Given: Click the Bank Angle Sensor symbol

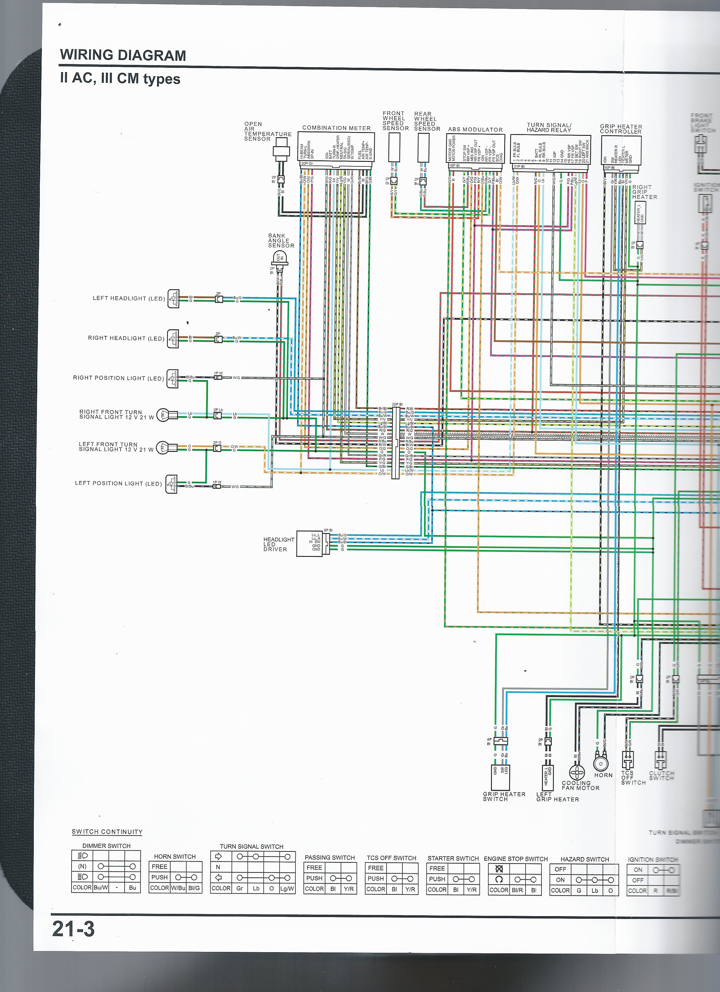Looking at the screenshot, I should point(280,258).
